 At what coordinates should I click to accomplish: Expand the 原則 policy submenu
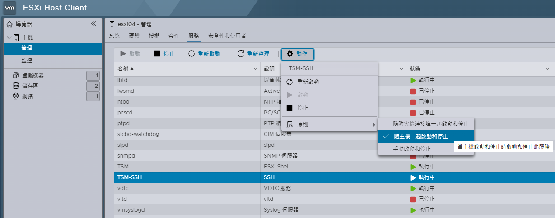tap(329, 124)
